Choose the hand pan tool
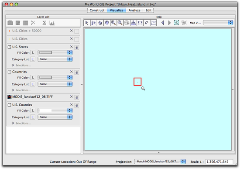The height and width of the screenshot is (169, 240). click(x=106, y=23)
